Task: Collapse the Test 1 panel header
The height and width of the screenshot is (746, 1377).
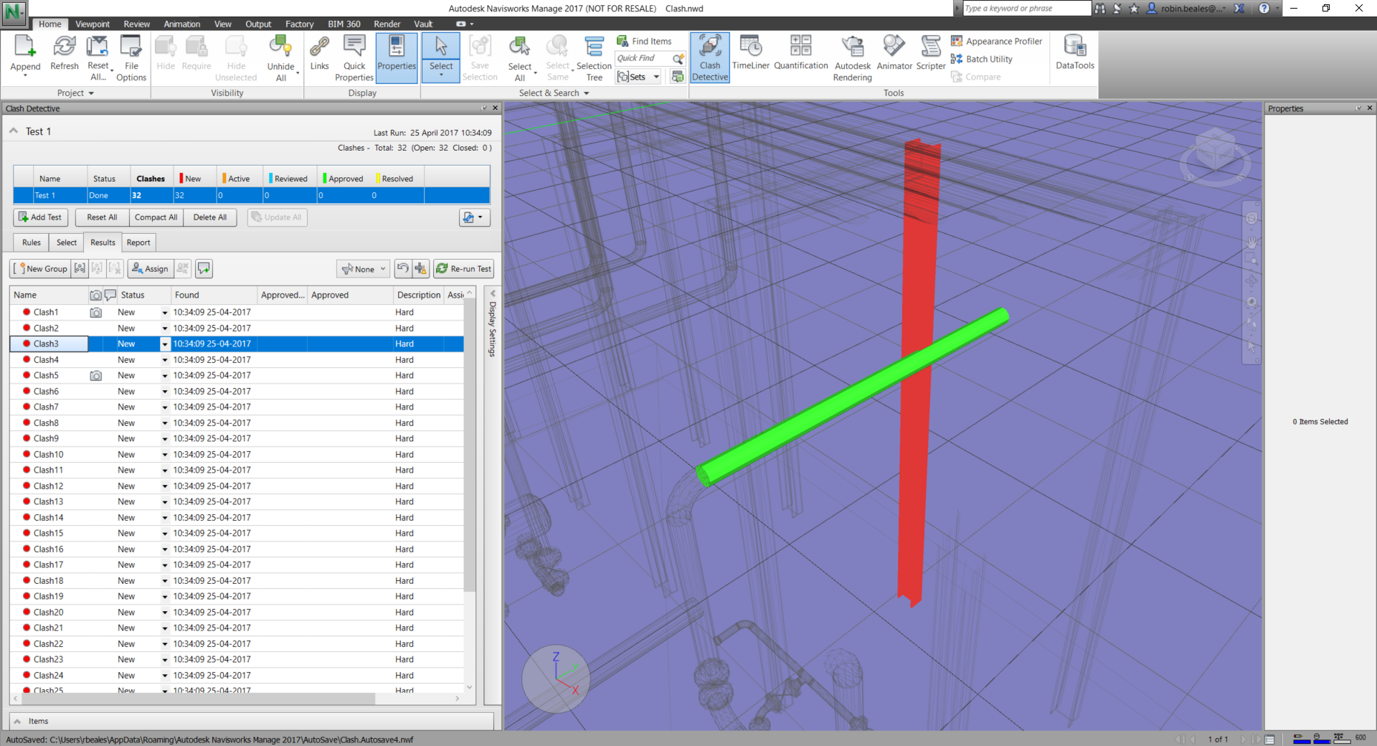Action: 14,131
